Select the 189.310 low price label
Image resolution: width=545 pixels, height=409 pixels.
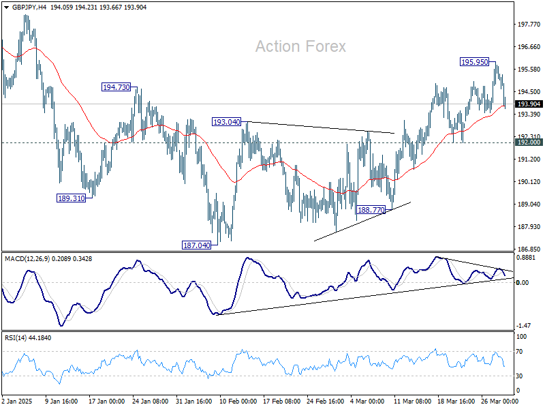pos(71,198)
